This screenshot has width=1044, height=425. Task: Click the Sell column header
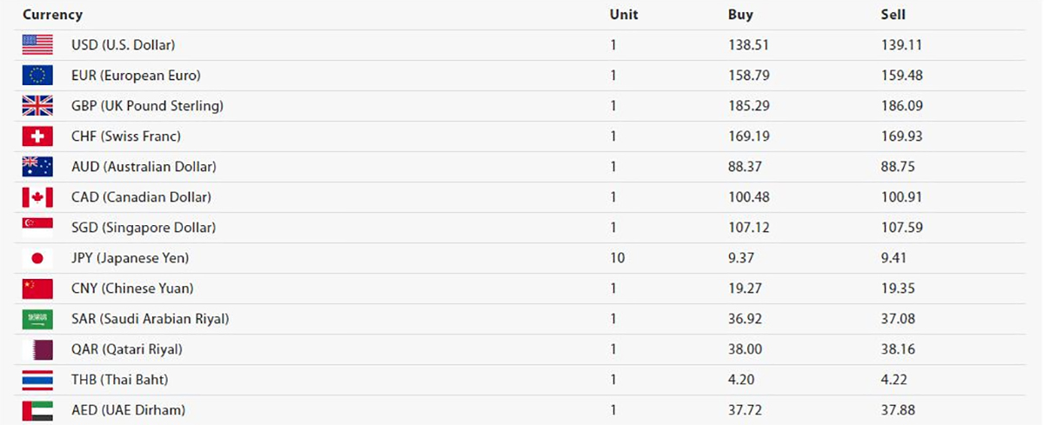pos(893,15)
